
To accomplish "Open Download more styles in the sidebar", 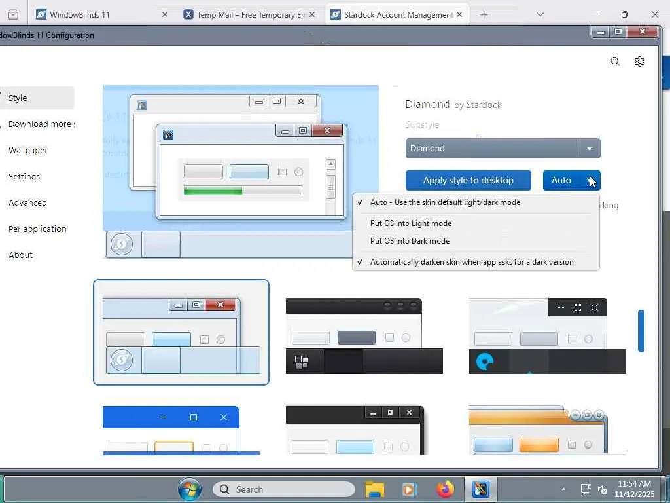I will [41, 124].
